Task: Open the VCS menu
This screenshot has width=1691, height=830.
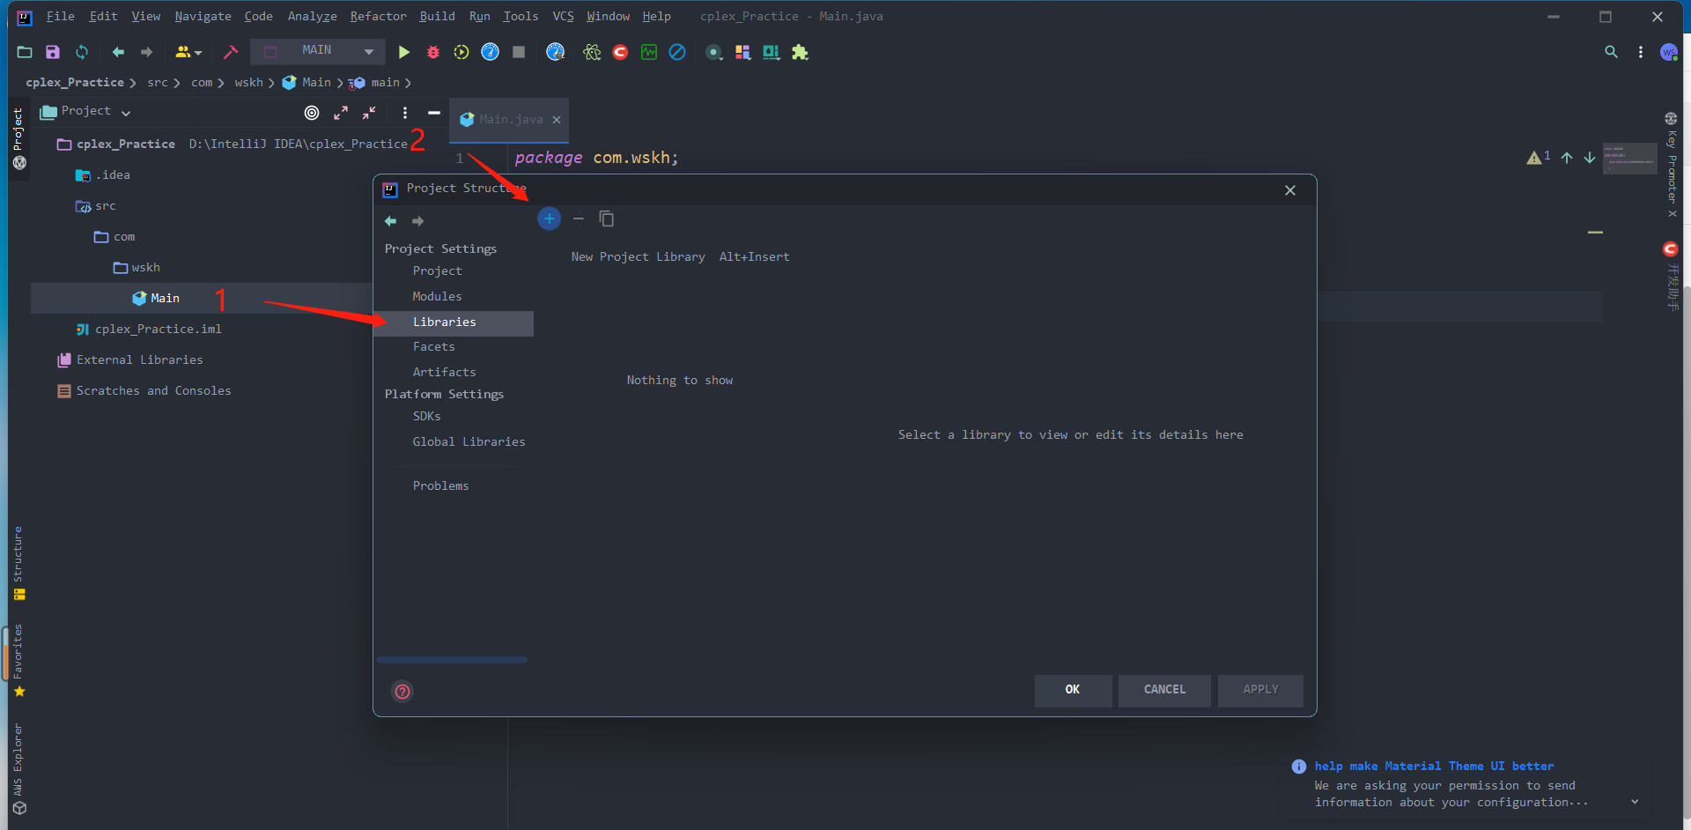Action: click(563, 16)
